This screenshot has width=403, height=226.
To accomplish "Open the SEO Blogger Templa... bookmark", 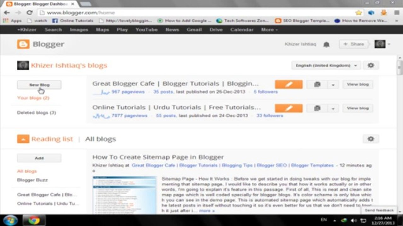I will pyautogui.click(x=302, y=21).
